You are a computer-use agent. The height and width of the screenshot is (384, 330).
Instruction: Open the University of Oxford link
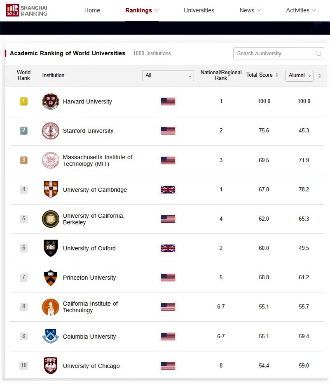tap(89, 248)
